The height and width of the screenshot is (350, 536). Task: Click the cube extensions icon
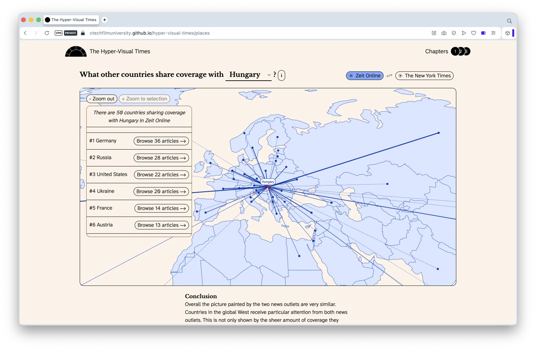tap(507, 33)
